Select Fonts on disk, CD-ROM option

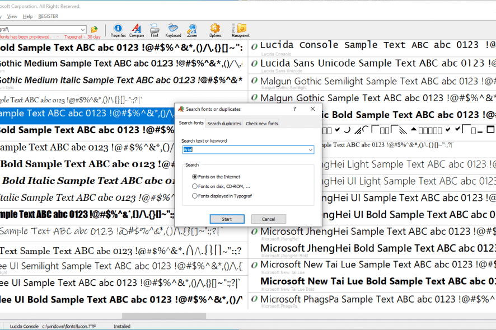(x=221, y=186)
